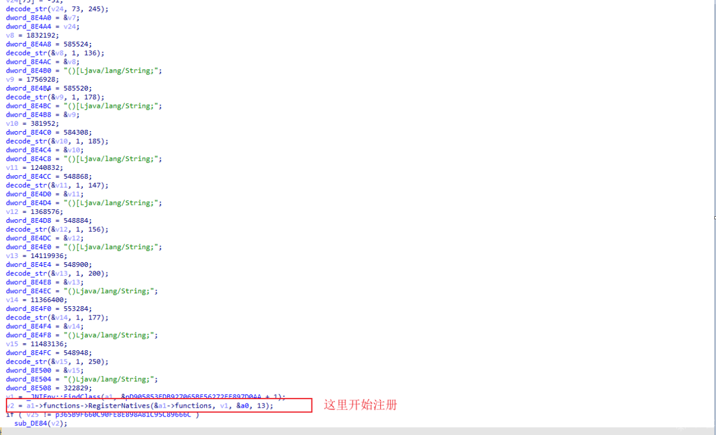Click the dword_8E4DC = &v12 line

click(x=44, y=238)
